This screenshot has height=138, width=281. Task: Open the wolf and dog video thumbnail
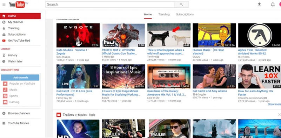(x=169, y=35)
